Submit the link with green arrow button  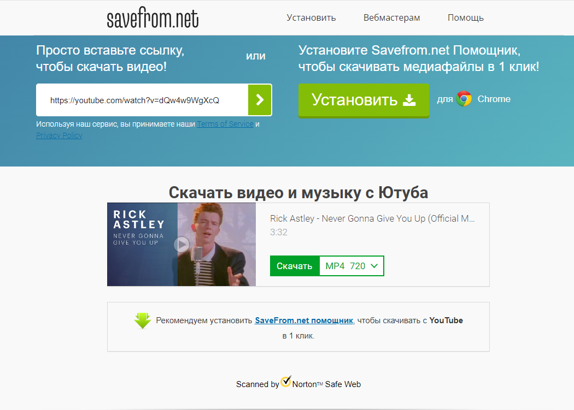tap(260, 100)
